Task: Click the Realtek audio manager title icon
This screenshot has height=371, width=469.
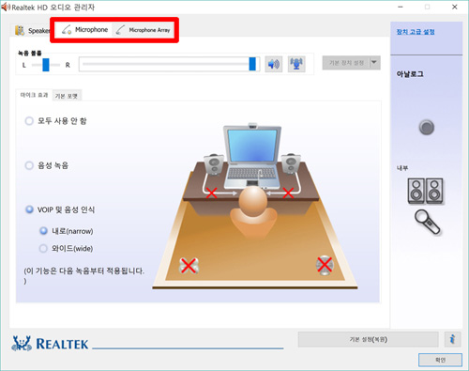Action: click(x=6, y=7)
